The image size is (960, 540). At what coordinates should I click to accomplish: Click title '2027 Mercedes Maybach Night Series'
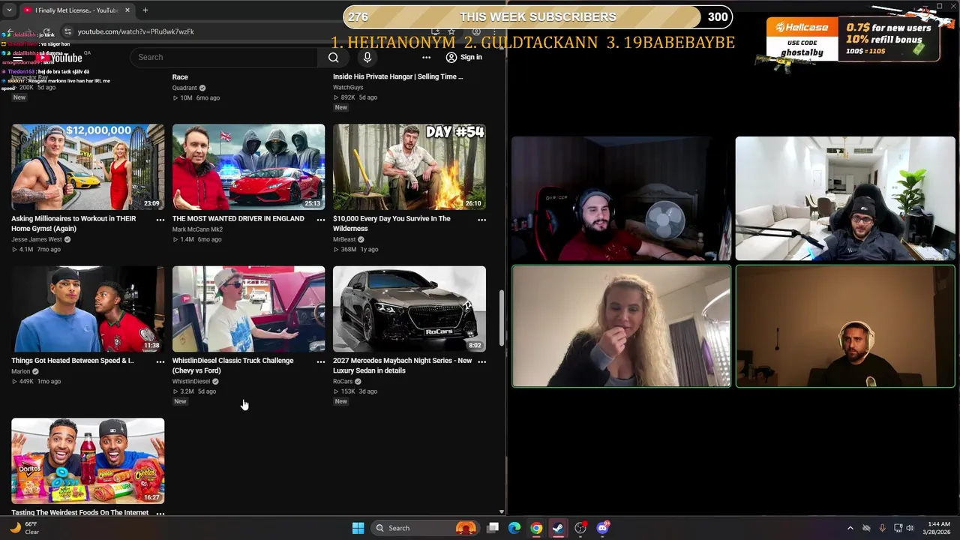(x=402, y=365)
